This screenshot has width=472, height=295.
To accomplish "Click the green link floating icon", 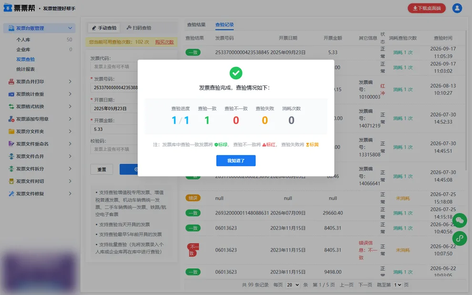I will pyautogui.click(x=459, y=239).
